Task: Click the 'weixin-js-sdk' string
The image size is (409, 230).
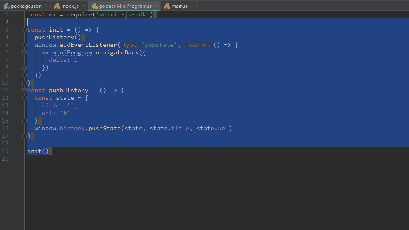Action: (122, 15)
